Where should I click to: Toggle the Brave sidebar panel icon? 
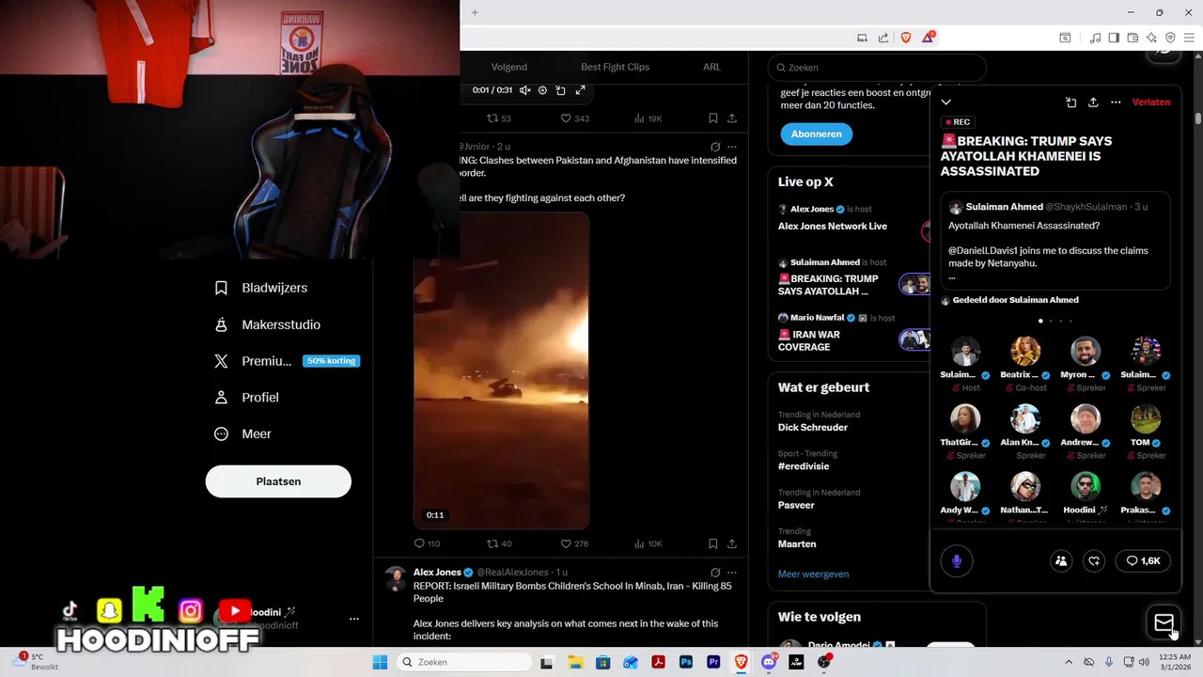[1114, 38]
